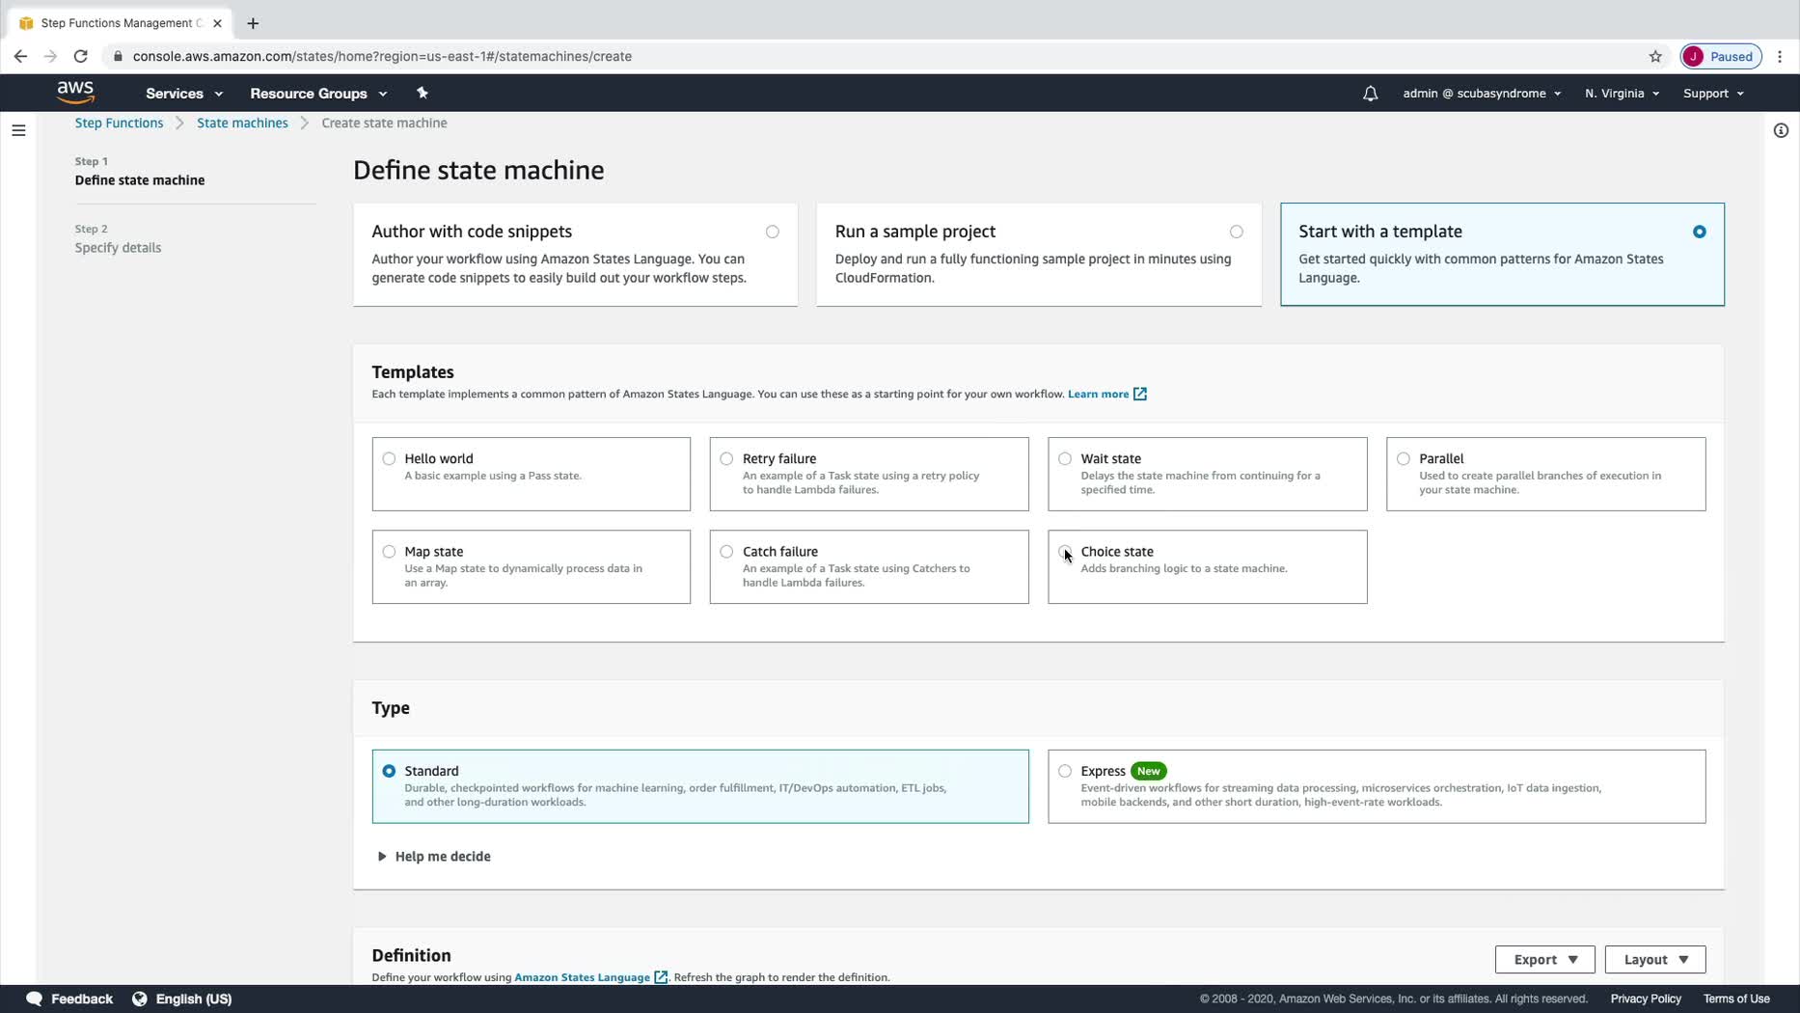Open a new browser tab
Image resolution: width=1800 pixels, height=1013 pixels.
(253, 23)
